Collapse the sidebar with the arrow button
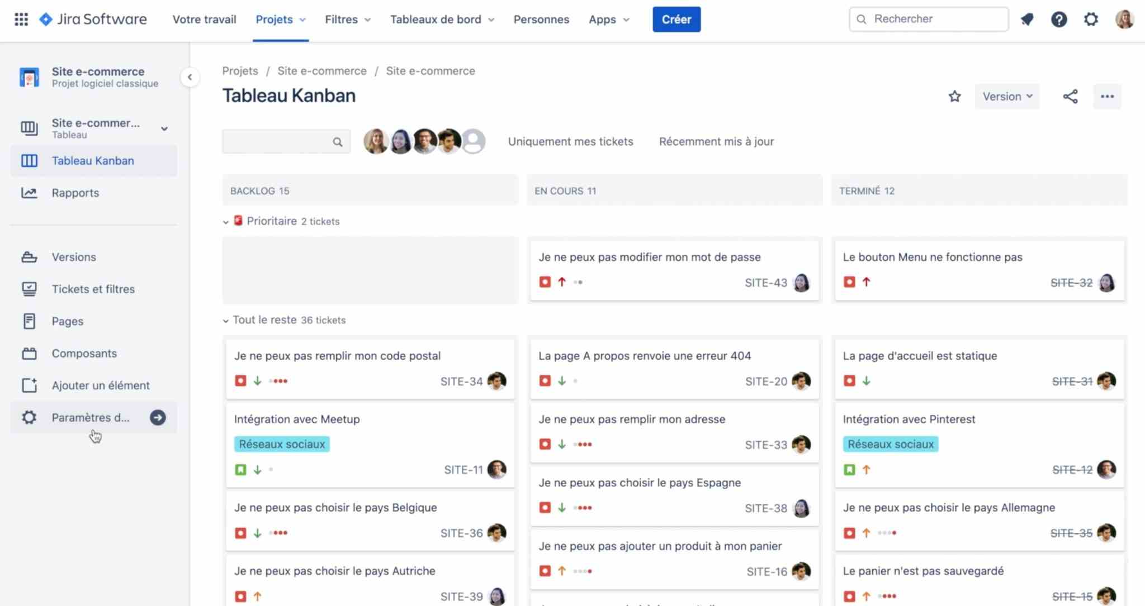 [190, 77]
